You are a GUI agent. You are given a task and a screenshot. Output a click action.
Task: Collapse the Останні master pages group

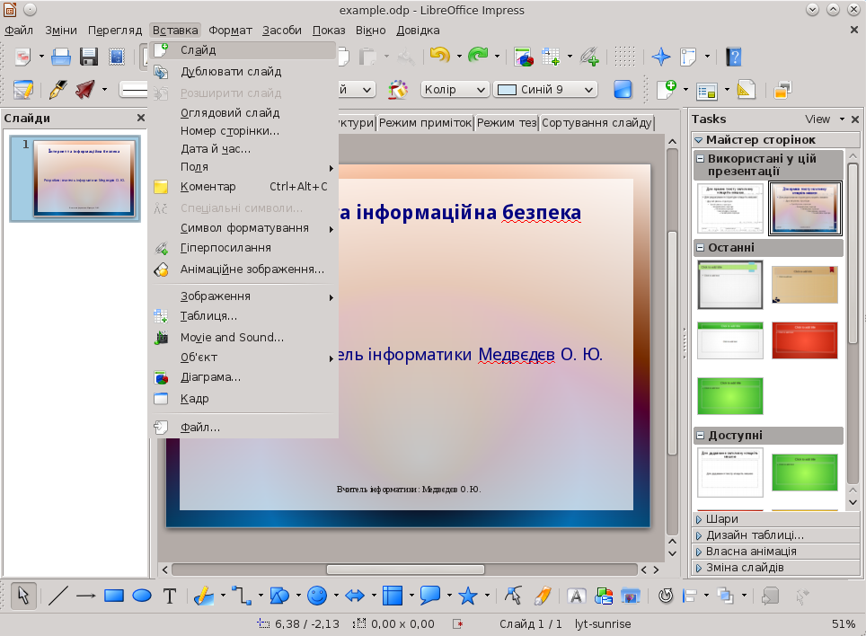click(700, 248)
